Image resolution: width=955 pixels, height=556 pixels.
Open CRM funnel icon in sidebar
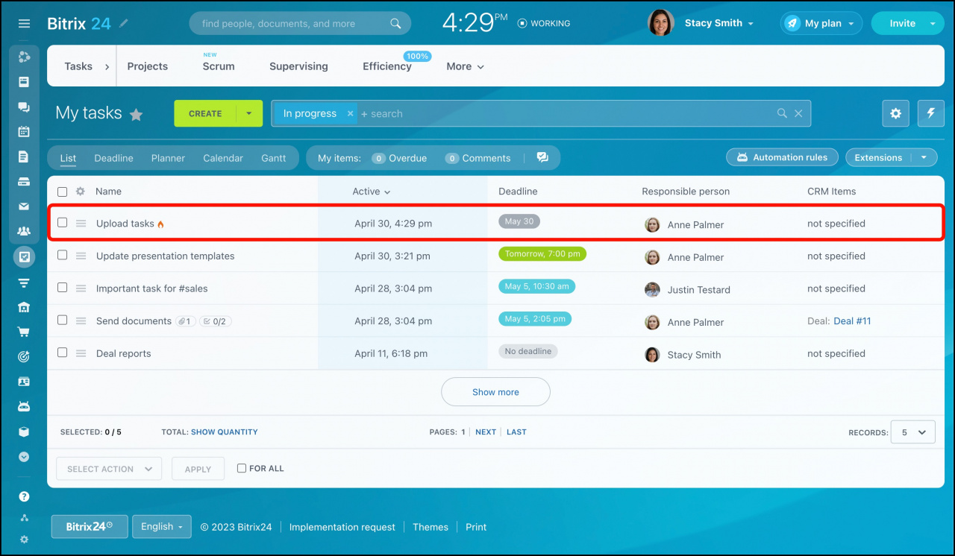pos(24,282)
